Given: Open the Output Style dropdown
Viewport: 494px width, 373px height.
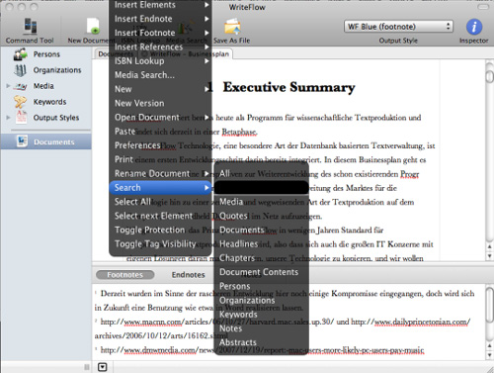Looking at the screenshot, I should pyautogui.click(x=398, y=27).
